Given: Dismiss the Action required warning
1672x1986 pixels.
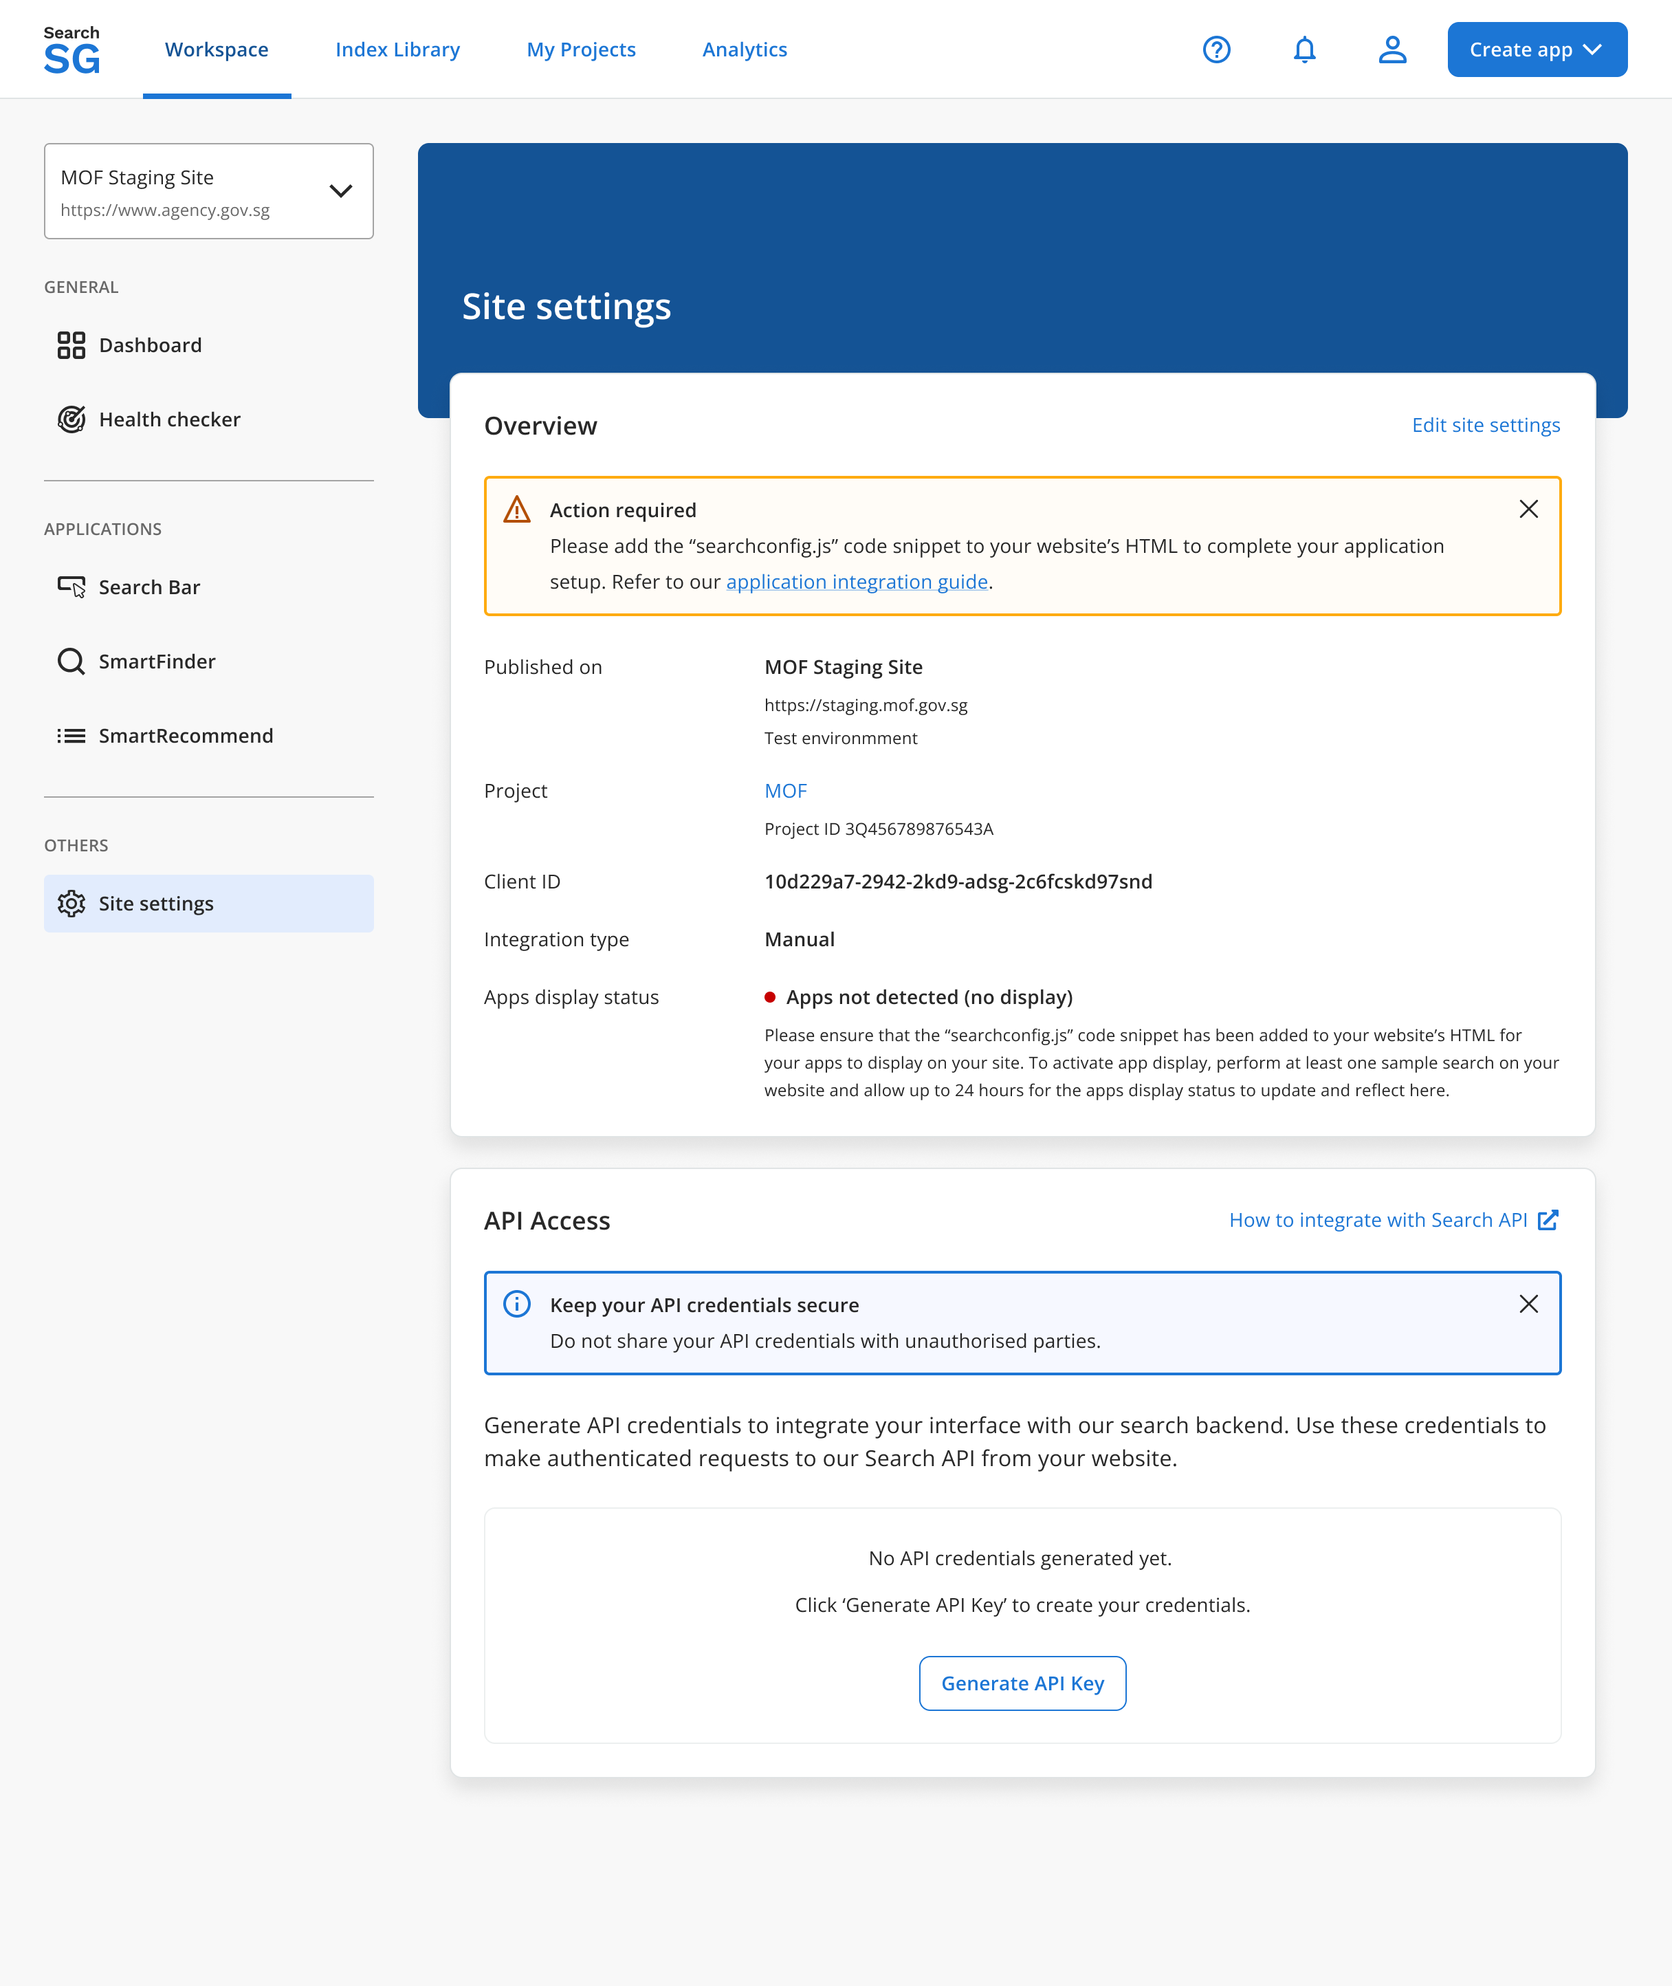Looking at the screenshot, I should (1528, 509).
